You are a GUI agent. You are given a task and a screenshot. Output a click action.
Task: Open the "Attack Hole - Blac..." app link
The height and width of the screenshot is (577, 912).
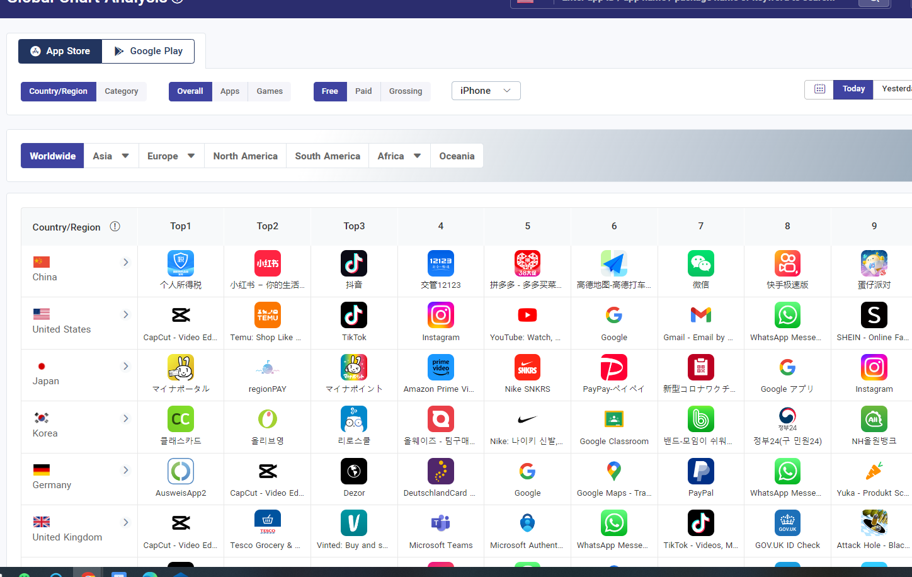(x=873, y=546)
